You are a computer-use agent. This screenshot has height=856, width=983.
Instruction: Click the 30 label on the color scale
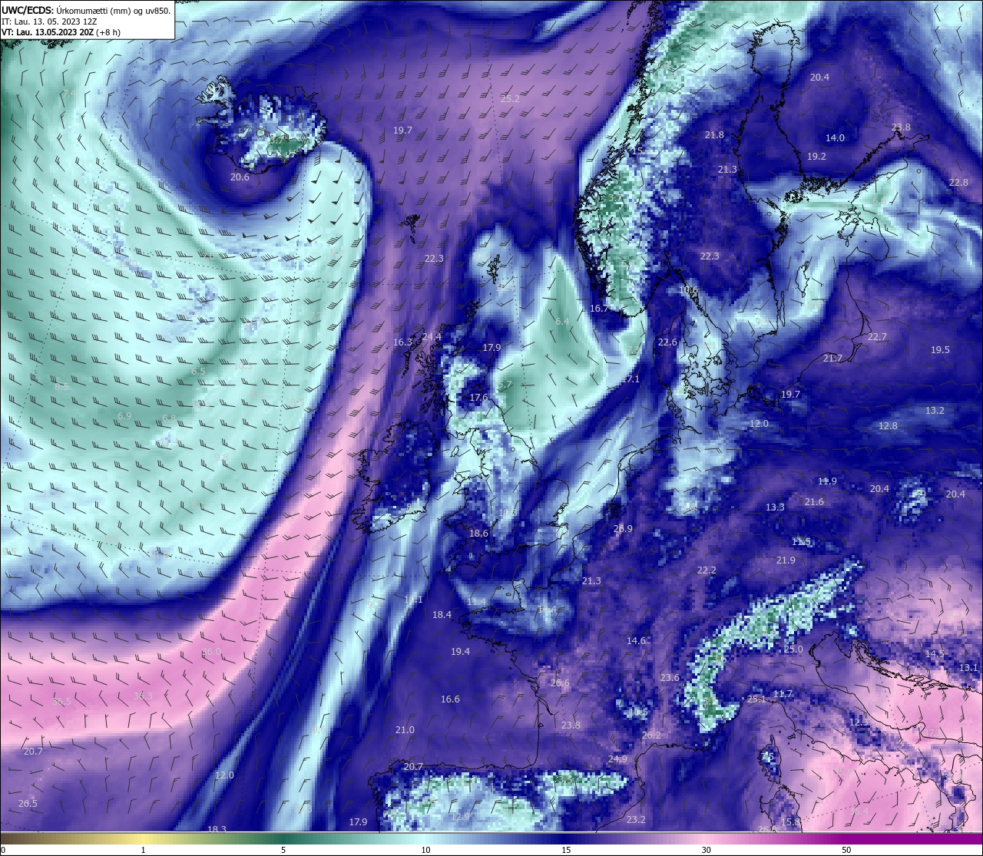click(x=706, y=850)
